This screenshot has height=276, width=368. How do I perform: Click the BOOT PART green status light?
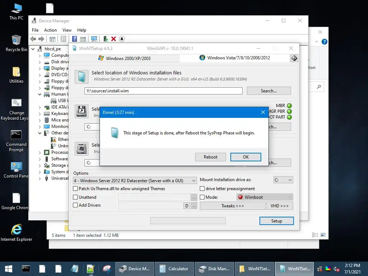pyautogui.click(x=289, y=117)
